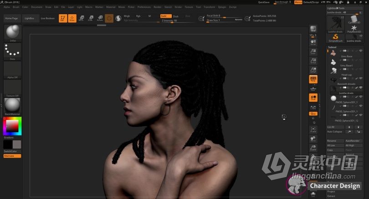Adjust the Draw Size slider

(x=225, y=20)
